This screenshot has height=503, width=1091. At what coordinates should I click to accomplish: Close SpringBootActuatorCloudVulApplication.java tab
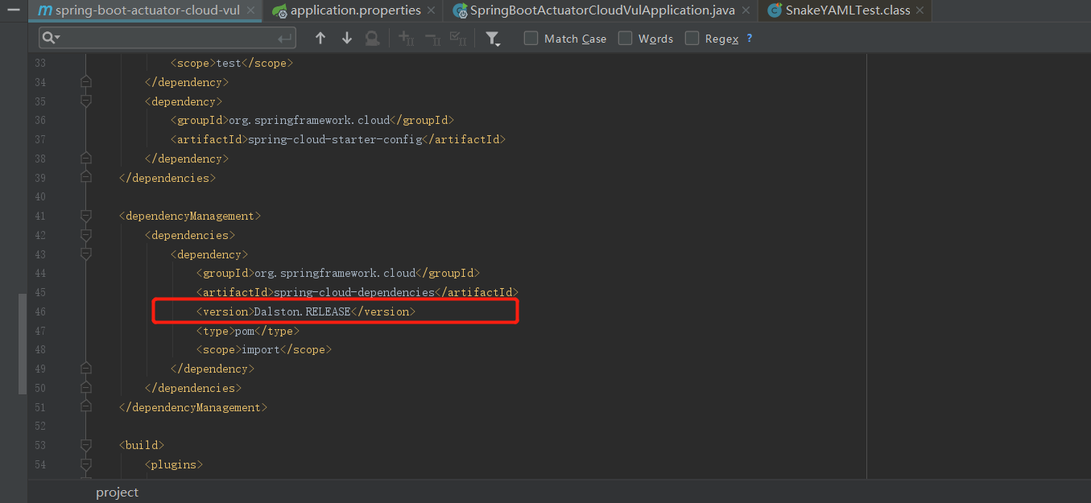click(746, 11)
